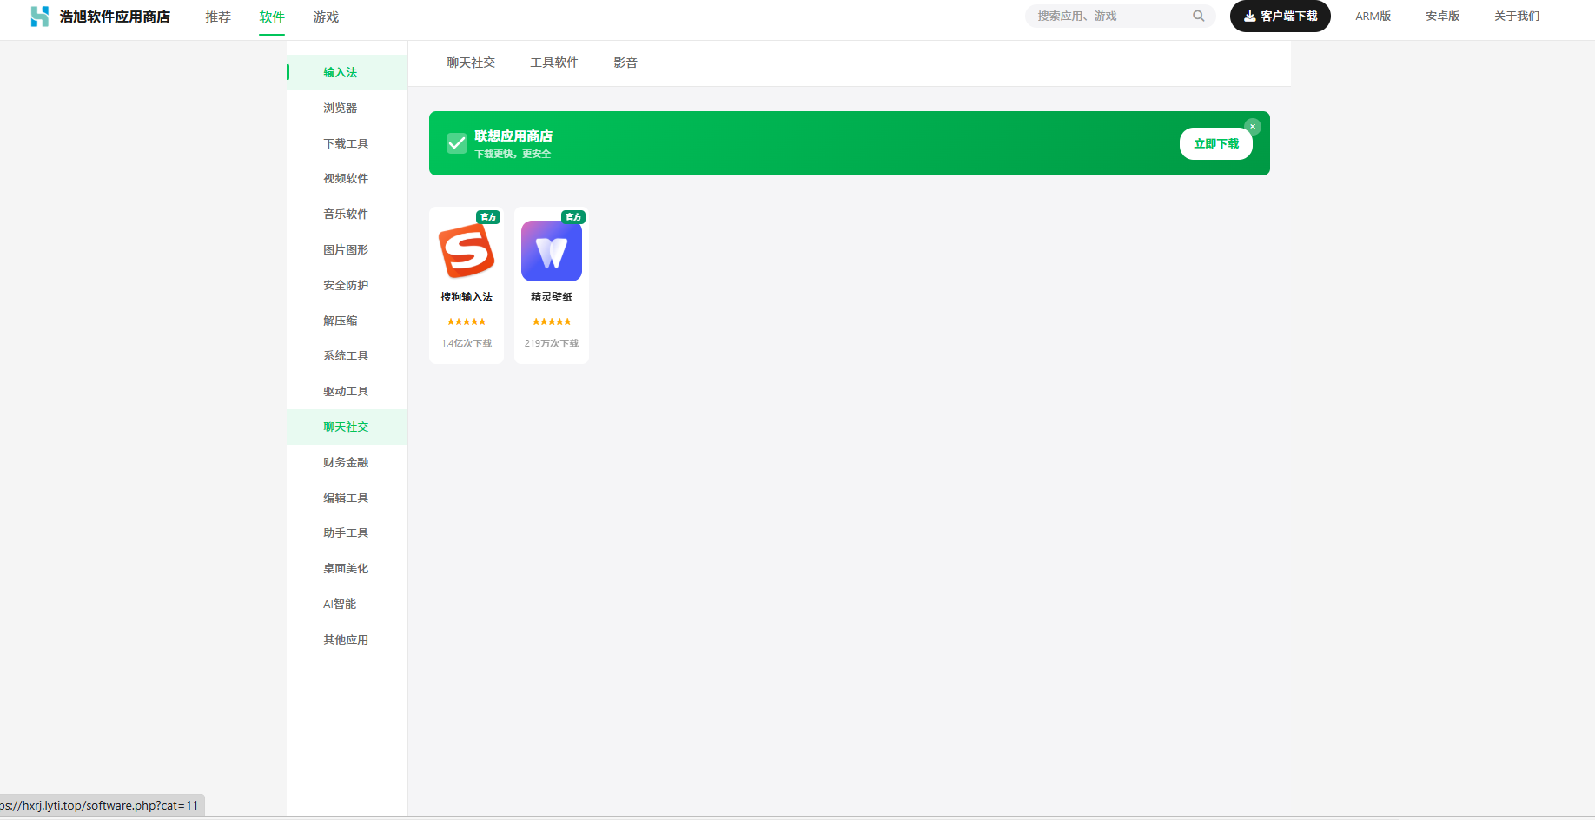Switch to the 游戏 tab

326,17
